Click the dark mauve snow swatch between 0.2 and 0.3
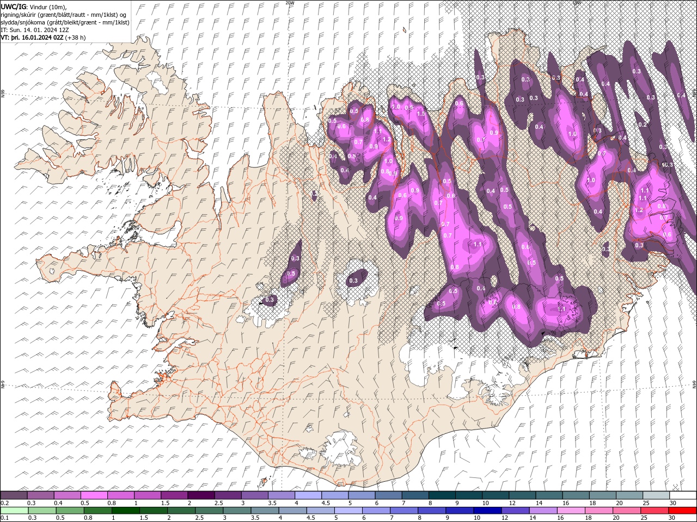The width and height of the screenshot is (697, 522). pyautogui.click(x=14, y=495)
